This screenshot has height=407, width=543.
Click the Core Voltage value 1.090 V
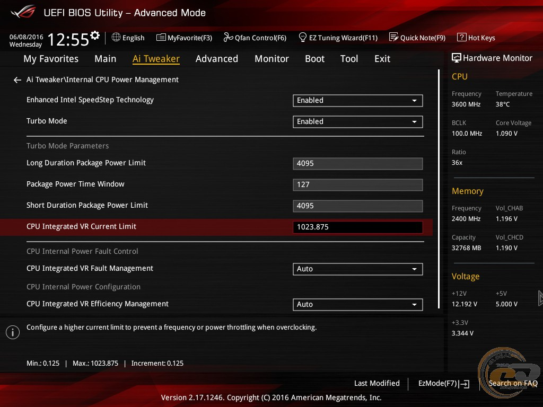tap(506, 134)
